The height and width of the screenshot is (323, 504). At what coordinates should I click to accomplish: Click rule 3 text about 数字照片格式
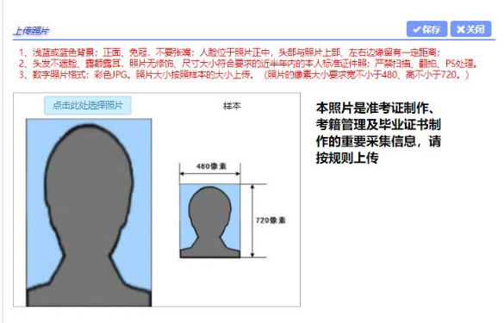click(x=244, y=75)
